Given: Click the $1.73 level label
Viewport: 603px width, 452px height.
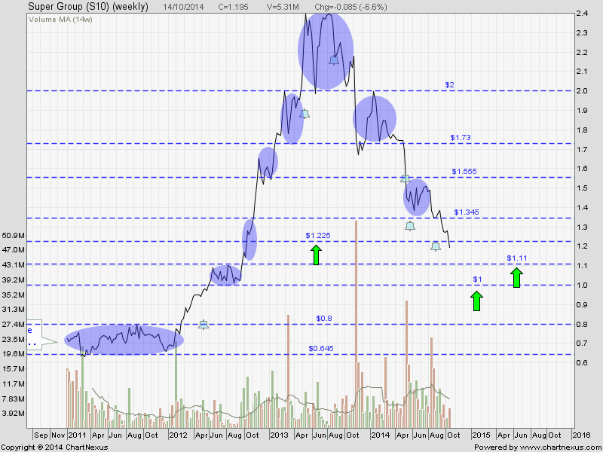Looking at the screenshot, I should point(461,138).
